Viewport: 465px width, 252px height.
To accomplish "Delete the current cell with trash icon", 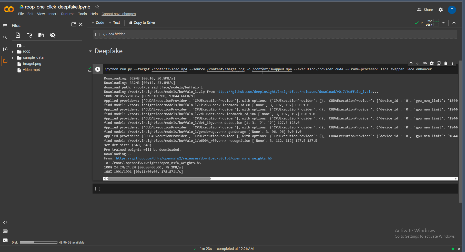I will [x=446, y=63].
